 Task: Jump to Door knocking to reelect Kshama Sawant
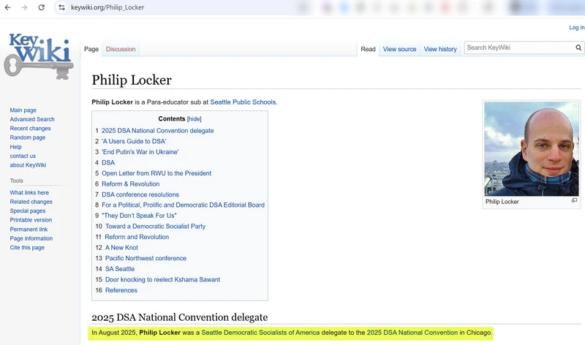(x=162, y=279)
